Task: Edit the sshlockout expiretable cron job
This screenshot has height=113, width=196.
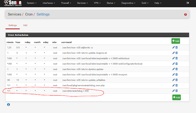Action: [x=173, y=58]
